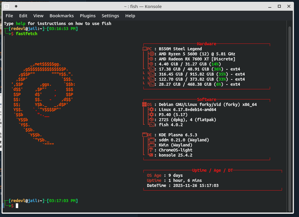Click the Uptime 1 hour, 6 mins line
Screen dimensions: 299x217
[174, 180]
